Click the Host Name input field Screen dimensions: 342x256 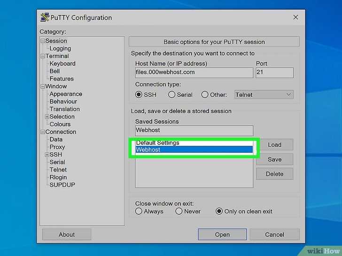(x=194, y=73)
